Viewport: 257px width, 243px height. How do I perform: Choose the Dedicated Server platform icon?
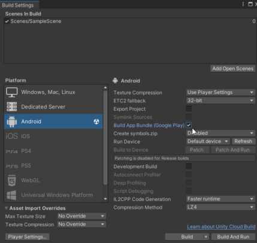tap(12, 107)
